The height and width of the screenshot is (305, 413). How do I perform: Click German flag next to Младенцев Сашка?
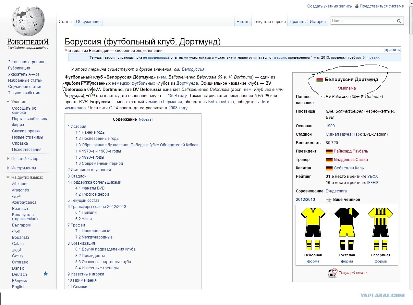tap(329, 160)
